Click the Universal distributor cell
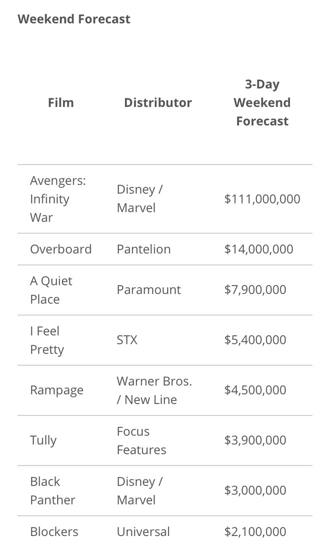The height and width of the screenshot is (547, 330). click(x=143, y=531)
